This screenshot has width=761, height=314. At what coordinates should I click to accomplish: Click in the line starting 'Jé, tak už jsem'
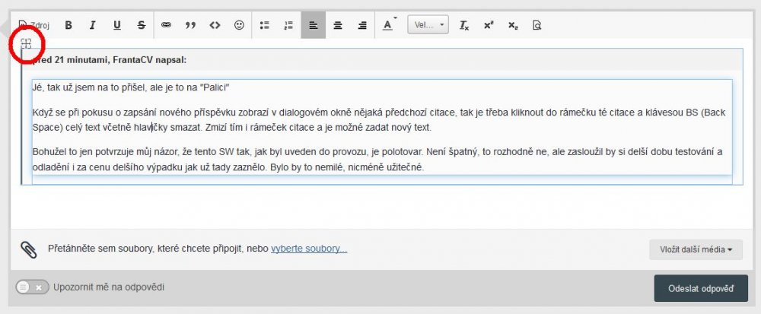(131, 87)
